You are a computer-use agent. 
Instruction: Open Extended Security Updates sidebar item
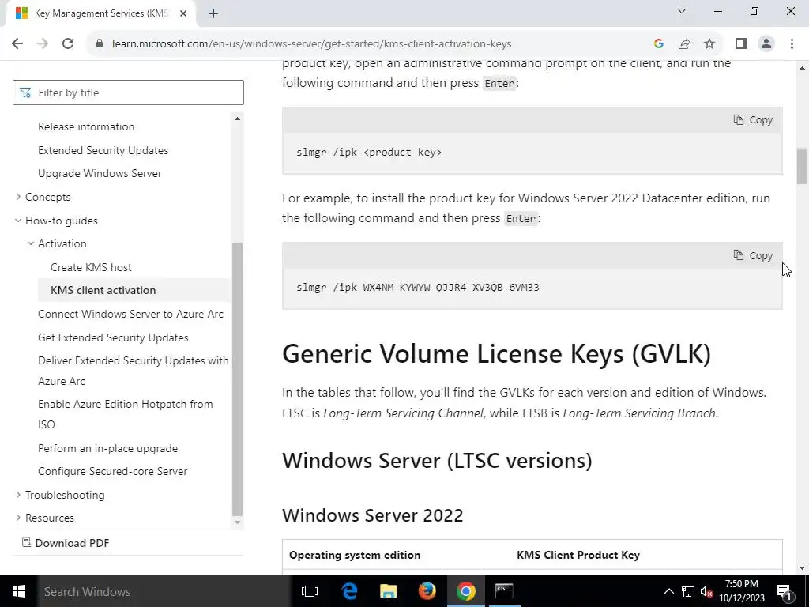[103, 150]
